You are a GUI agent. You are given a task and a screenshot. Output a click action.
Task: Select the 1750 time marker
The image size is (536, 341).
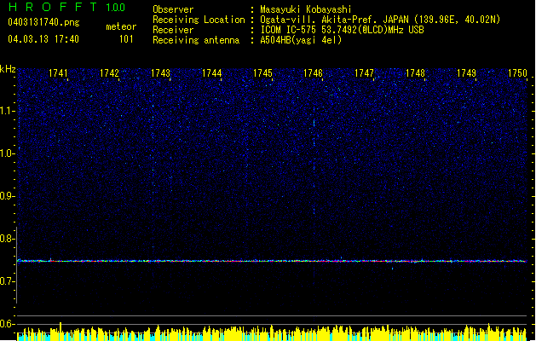[517, 74]
